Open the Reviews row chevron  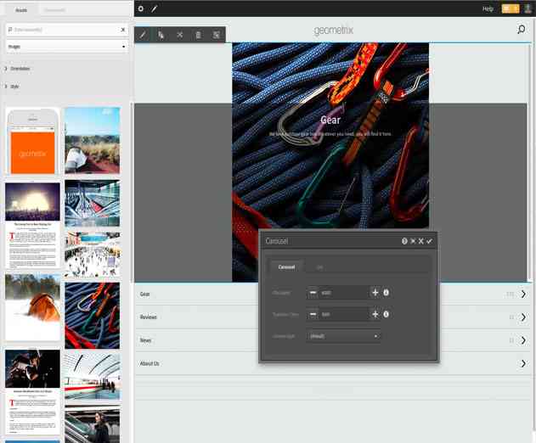[x=523, y=317]
